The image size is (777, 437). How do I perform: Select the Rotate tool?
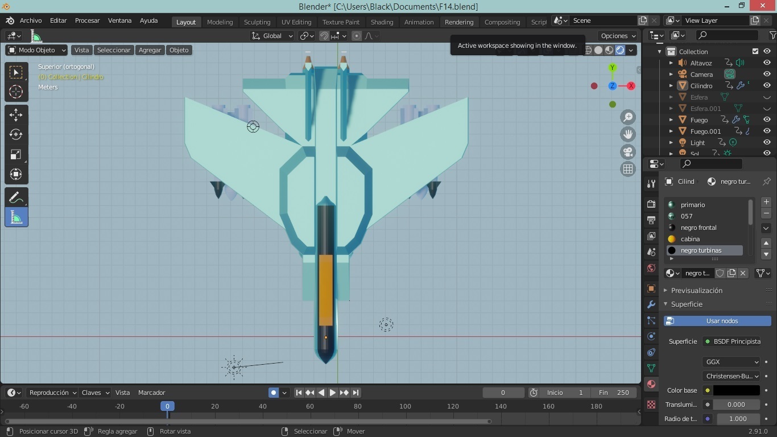16,134
